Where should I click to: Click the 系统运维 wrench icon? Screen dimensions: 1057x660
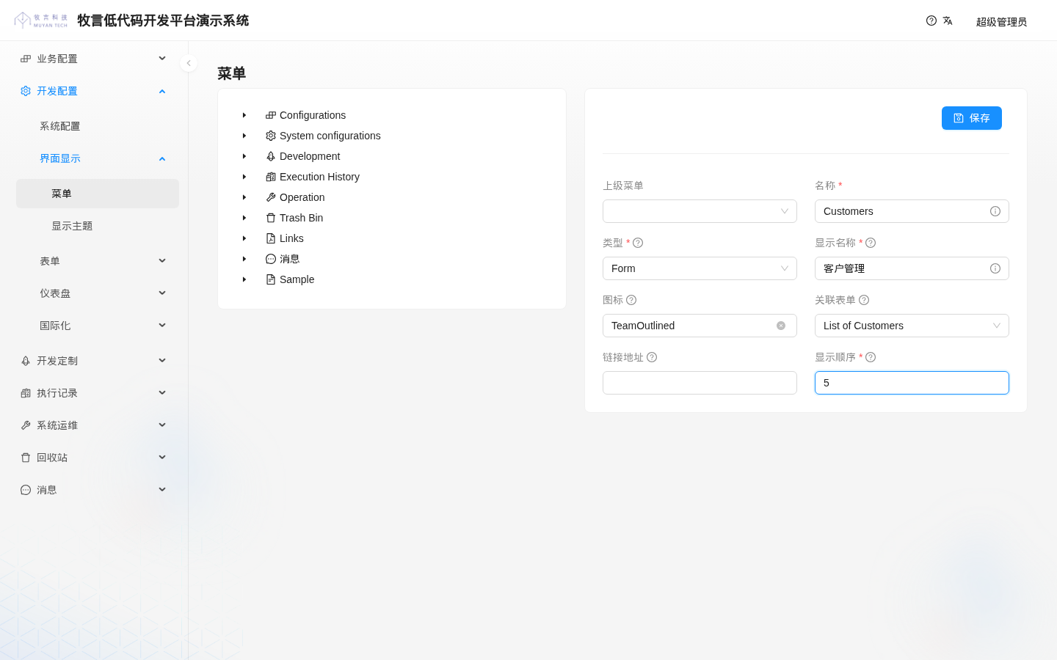pos(26,425)
